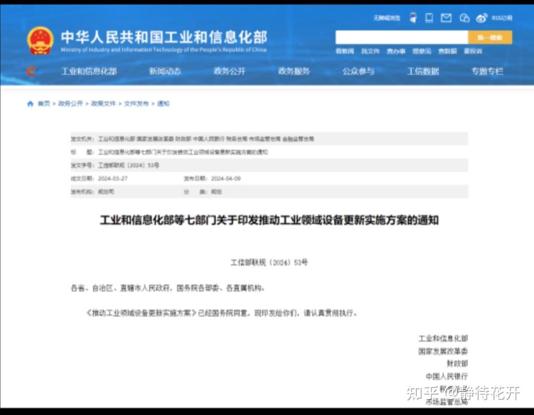Open the 工信数据 nav menu

tap(423, 72)
